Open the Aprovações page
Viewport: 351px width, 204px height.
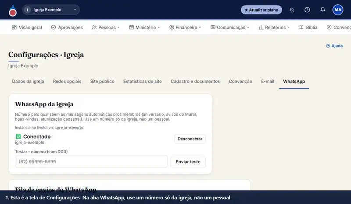[x=67, y=27]
